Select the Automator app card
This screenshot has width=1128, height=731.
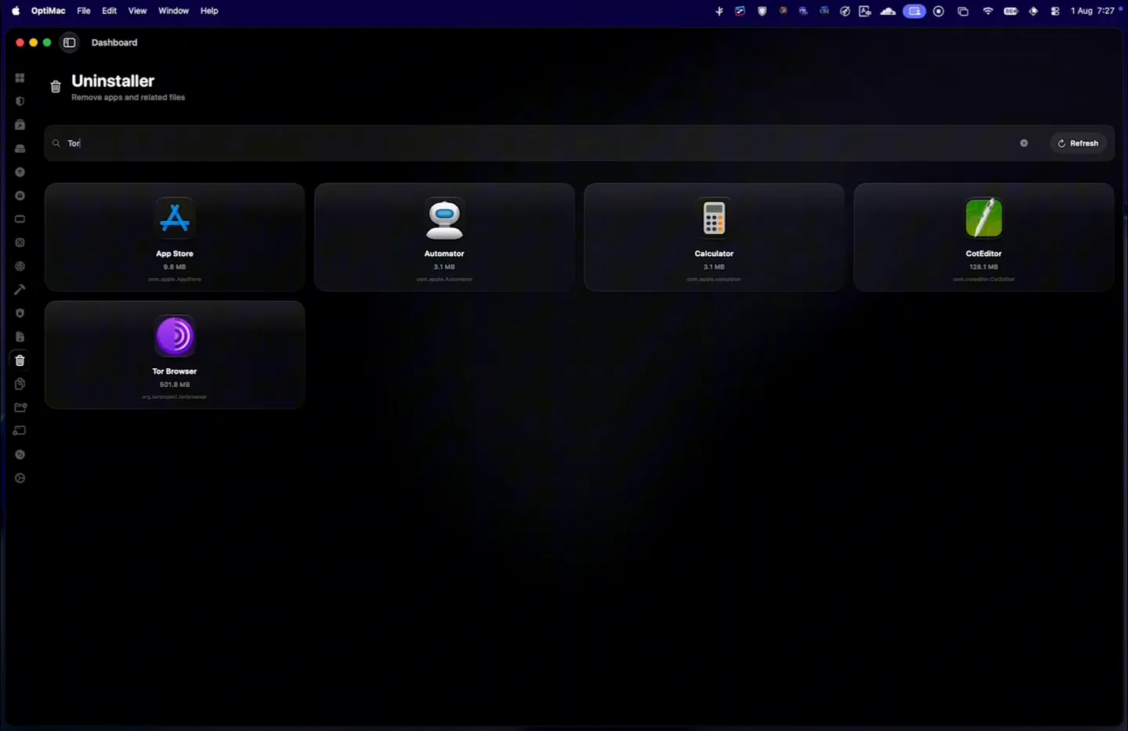click(x=444, y=237)
